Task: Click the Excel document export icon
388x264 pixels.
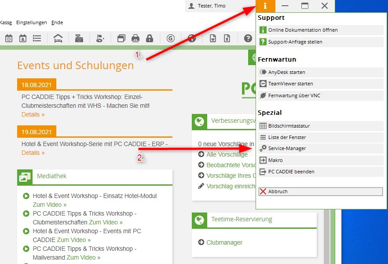Action: point(227,38)
